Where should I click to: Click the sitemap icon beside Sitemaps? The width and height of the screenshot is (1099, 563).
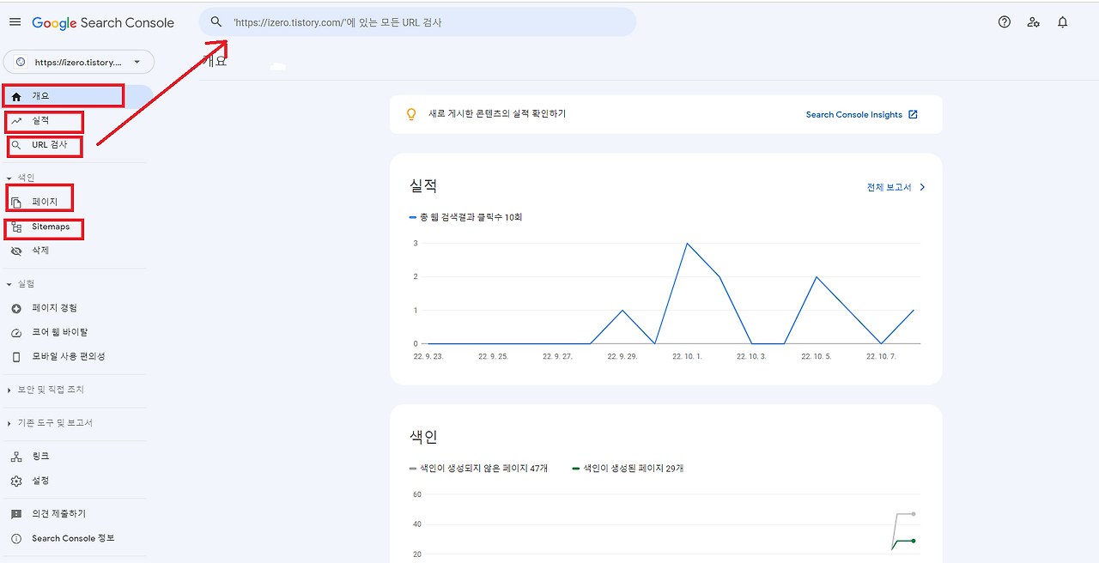[16, 227]
